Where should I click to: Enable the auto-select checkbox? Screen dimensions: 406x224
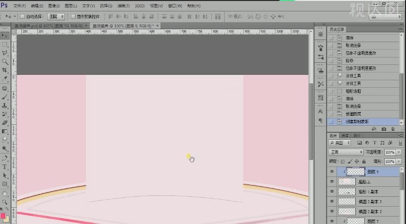click(23, 16)
